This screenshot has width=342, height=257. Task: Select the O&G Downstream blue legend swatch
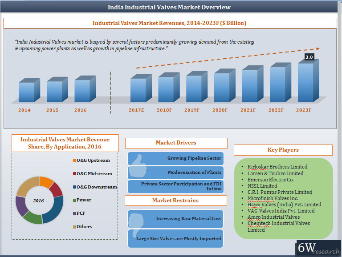tap(74, 187)
